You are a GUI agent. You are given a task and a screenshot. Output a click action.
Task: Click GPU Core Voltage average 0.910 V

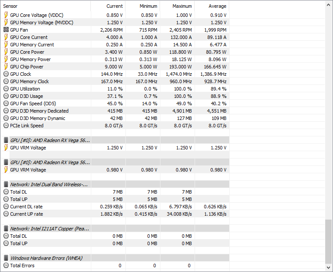click(x=218, y=15)
